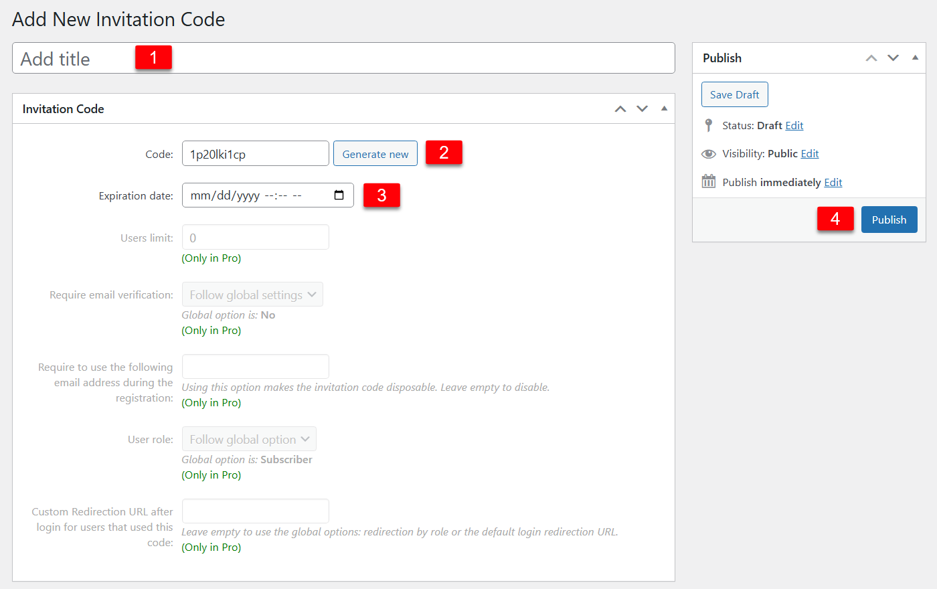Click the Add title input field
Image resolution: width=937 pixels, height=589 pixels.
[x=343, y=58]
